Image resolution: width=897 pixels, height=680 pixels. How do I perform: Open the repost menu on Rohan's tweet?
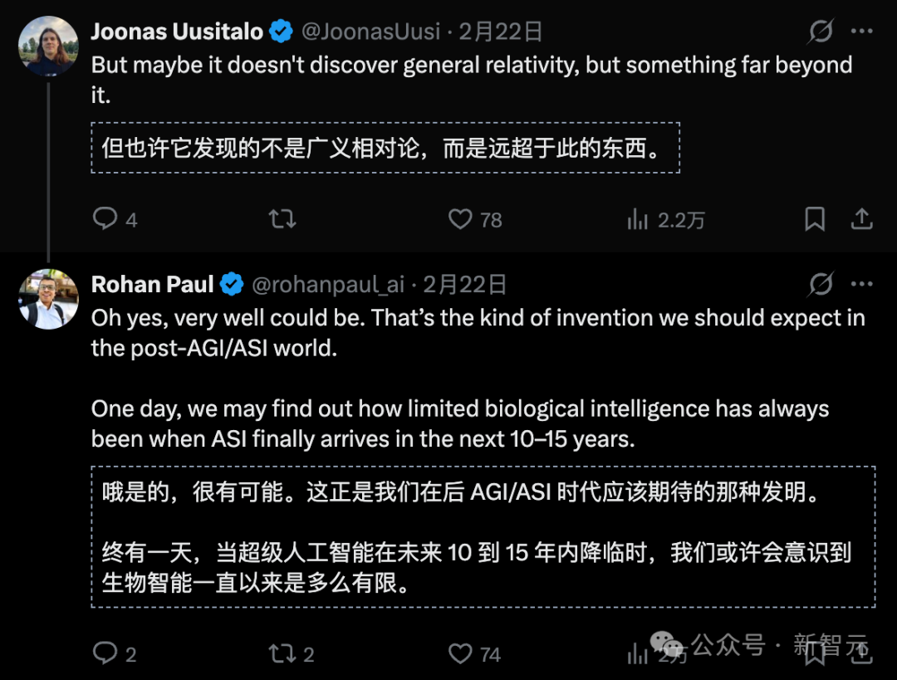tap(282, 653)
